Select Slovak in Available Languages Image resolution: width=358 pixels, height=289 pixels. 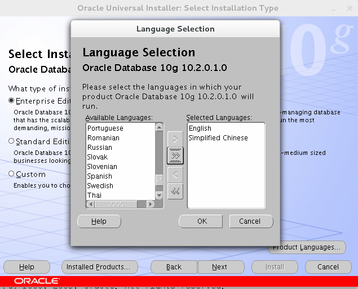121,157
